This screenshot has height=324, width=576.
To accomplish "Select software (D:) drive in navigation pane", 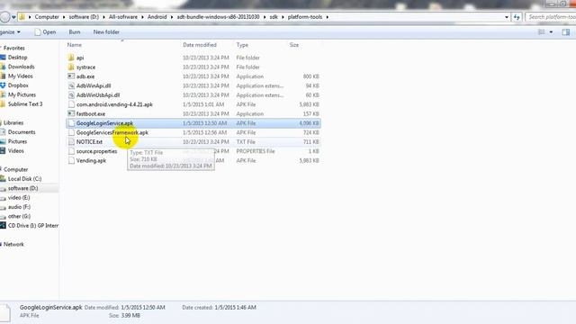I will point(22,188).
